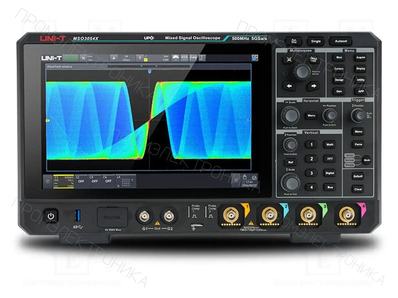Tap the T trigger settings box
Screen dimensions: 398x298
pyautogui.click(x=153, y=58)
